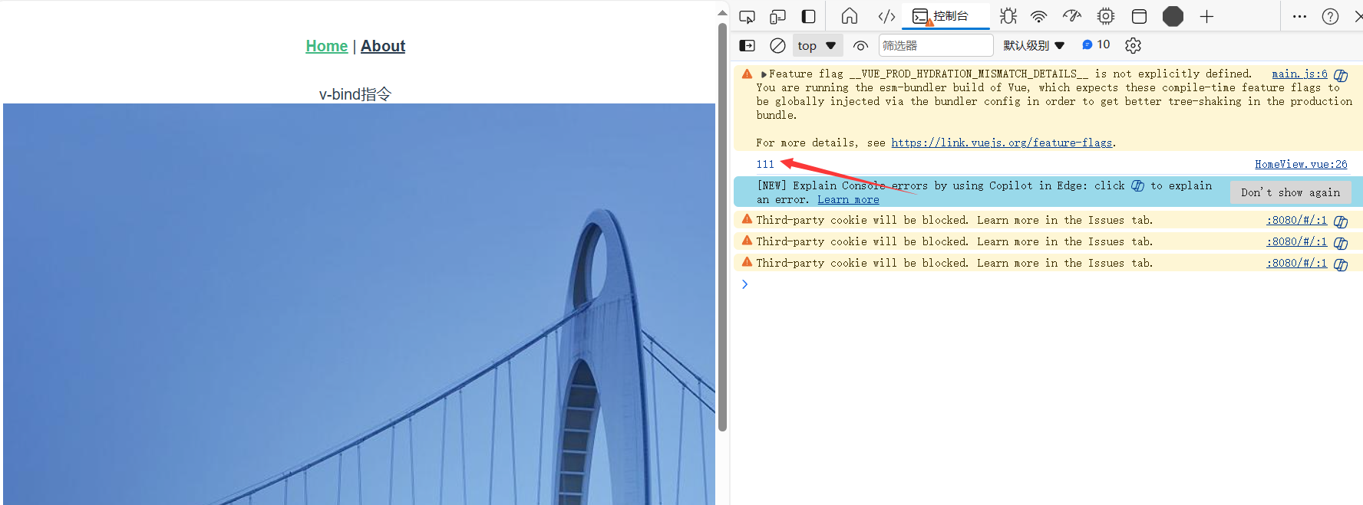Viewport: 1363px width, 505px height.
Task: Open the Welcome home icon tab
Action: point(850,16)
